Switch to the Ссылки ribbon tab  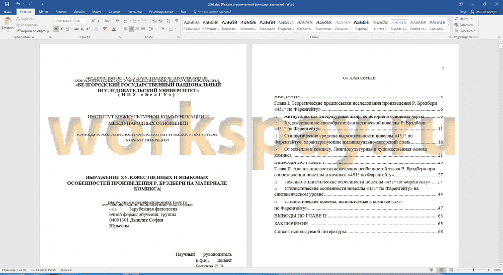tap(114, 12)
